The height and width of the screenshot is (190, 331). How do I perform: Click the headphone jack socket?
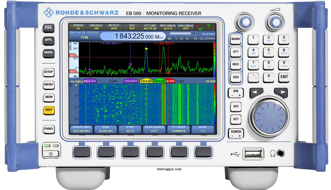click(x=281, y=153)
